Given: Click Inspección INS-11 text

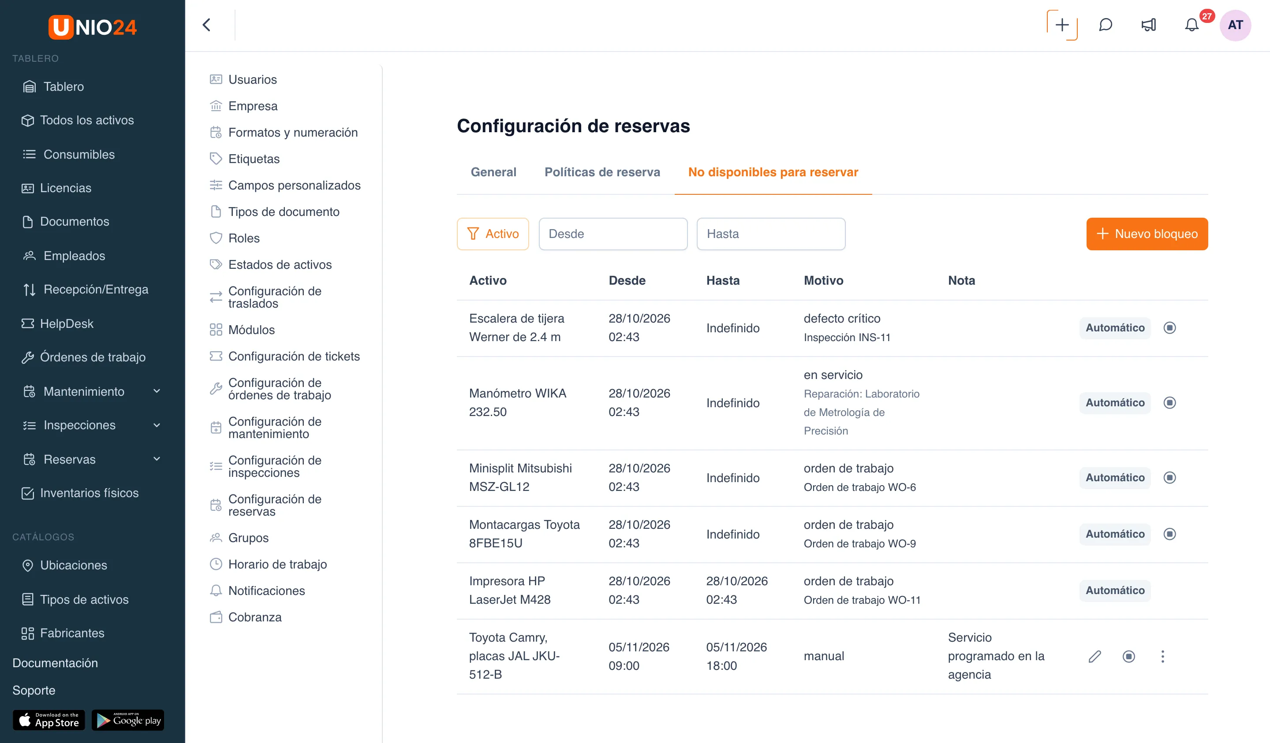Looking at the screenshot, I should tap(847, 338).
